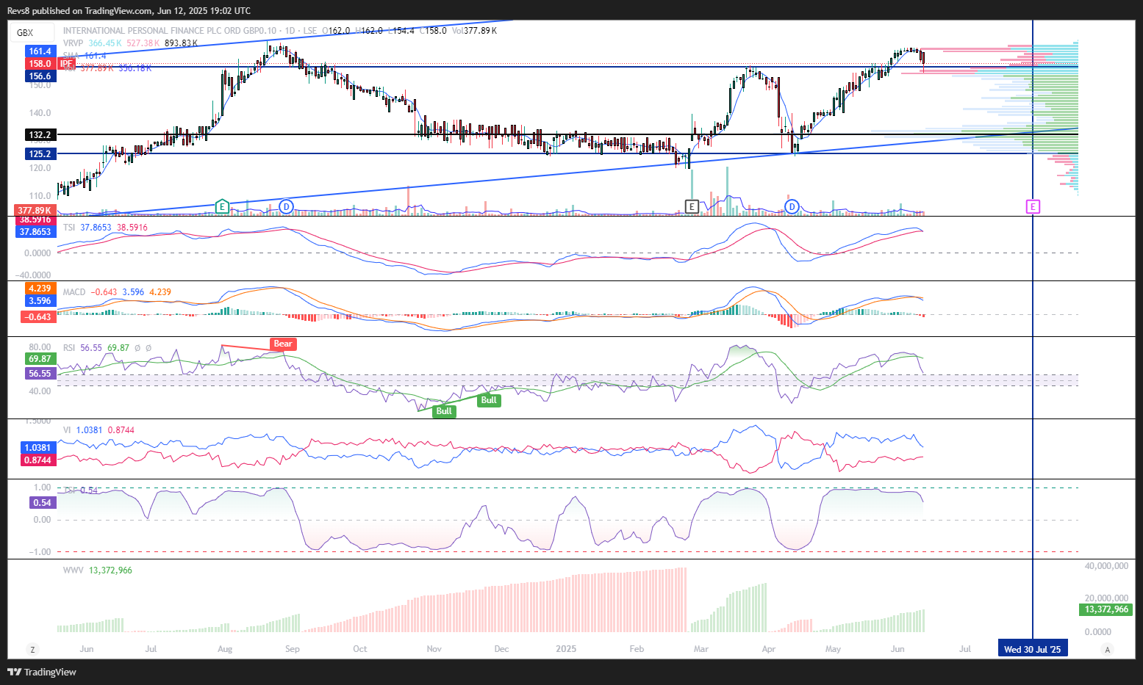1143x685 pixels.
Task: Click the 1.0381 blue VI axis label
Action: (37, 448)
